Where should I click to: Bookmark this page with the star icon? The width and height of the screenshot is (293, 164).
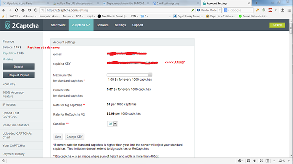(43, 10)
